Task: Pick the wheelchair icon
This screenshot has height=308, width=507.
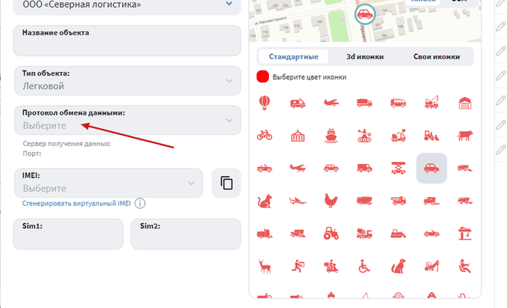Action: pos(364,266)
